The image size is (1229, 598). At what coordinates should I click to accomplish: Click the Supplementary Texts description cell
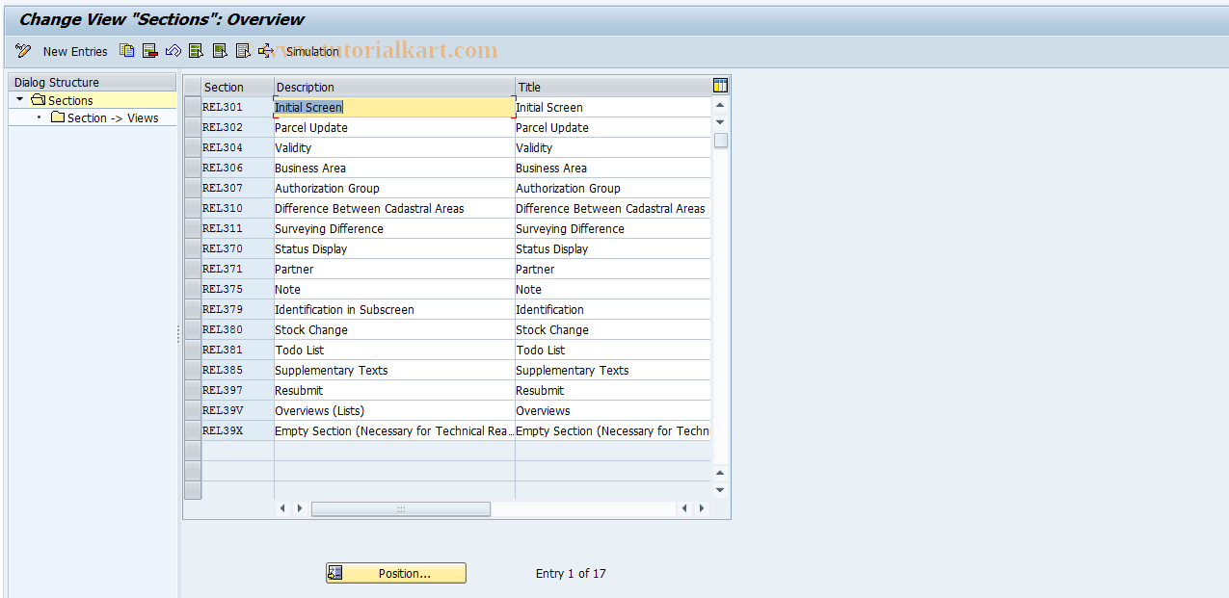(x=395, y=370)
